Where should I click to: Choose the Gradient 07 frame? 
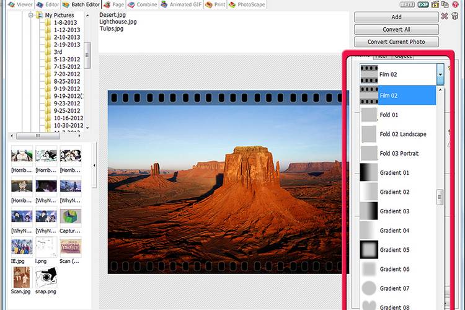pyautogui.click(x=398, y=288)
